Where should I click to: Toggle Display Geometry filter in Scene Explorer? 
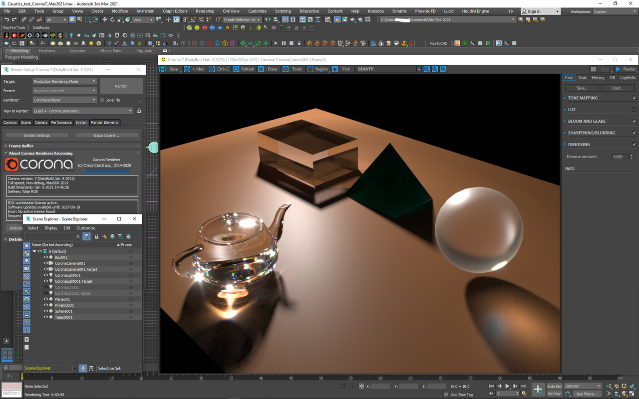tap(27, 245)
